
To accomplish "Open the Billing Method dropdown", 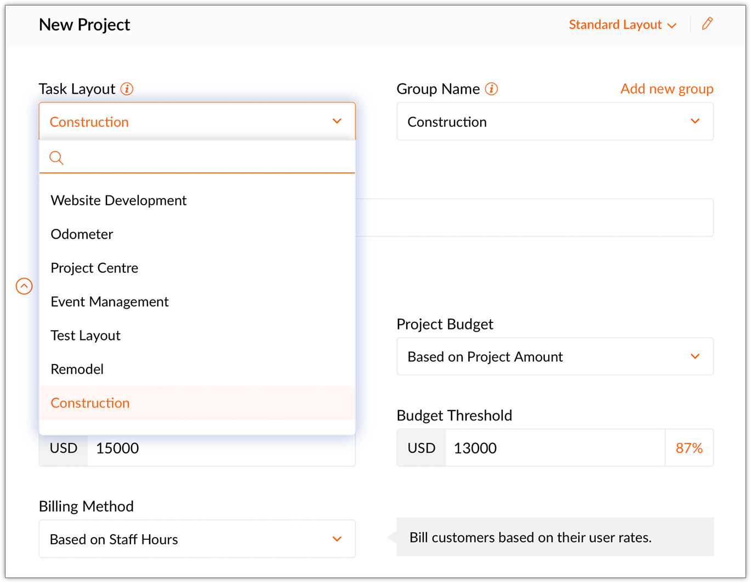I will (x=197, y=539).
